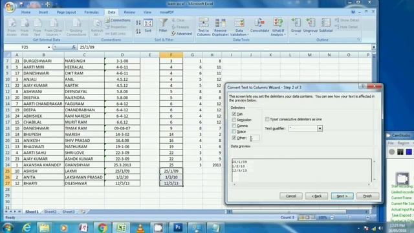
Task: Click the Back button
Action: tap(316, 196)
